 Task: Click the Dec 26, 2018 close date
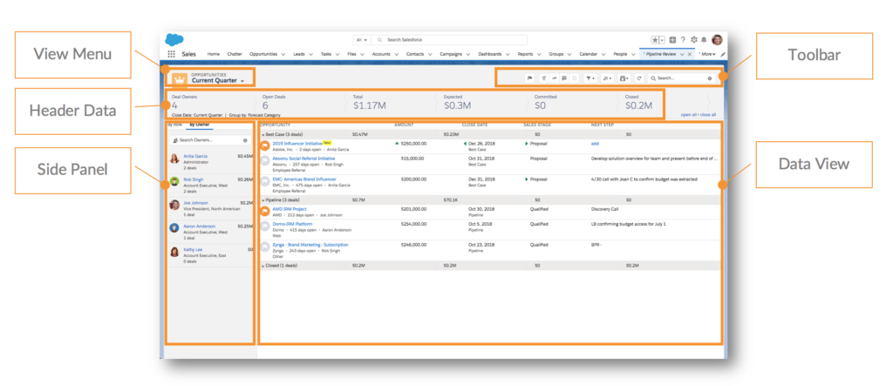pyautogui.click(x=481, y=144)
